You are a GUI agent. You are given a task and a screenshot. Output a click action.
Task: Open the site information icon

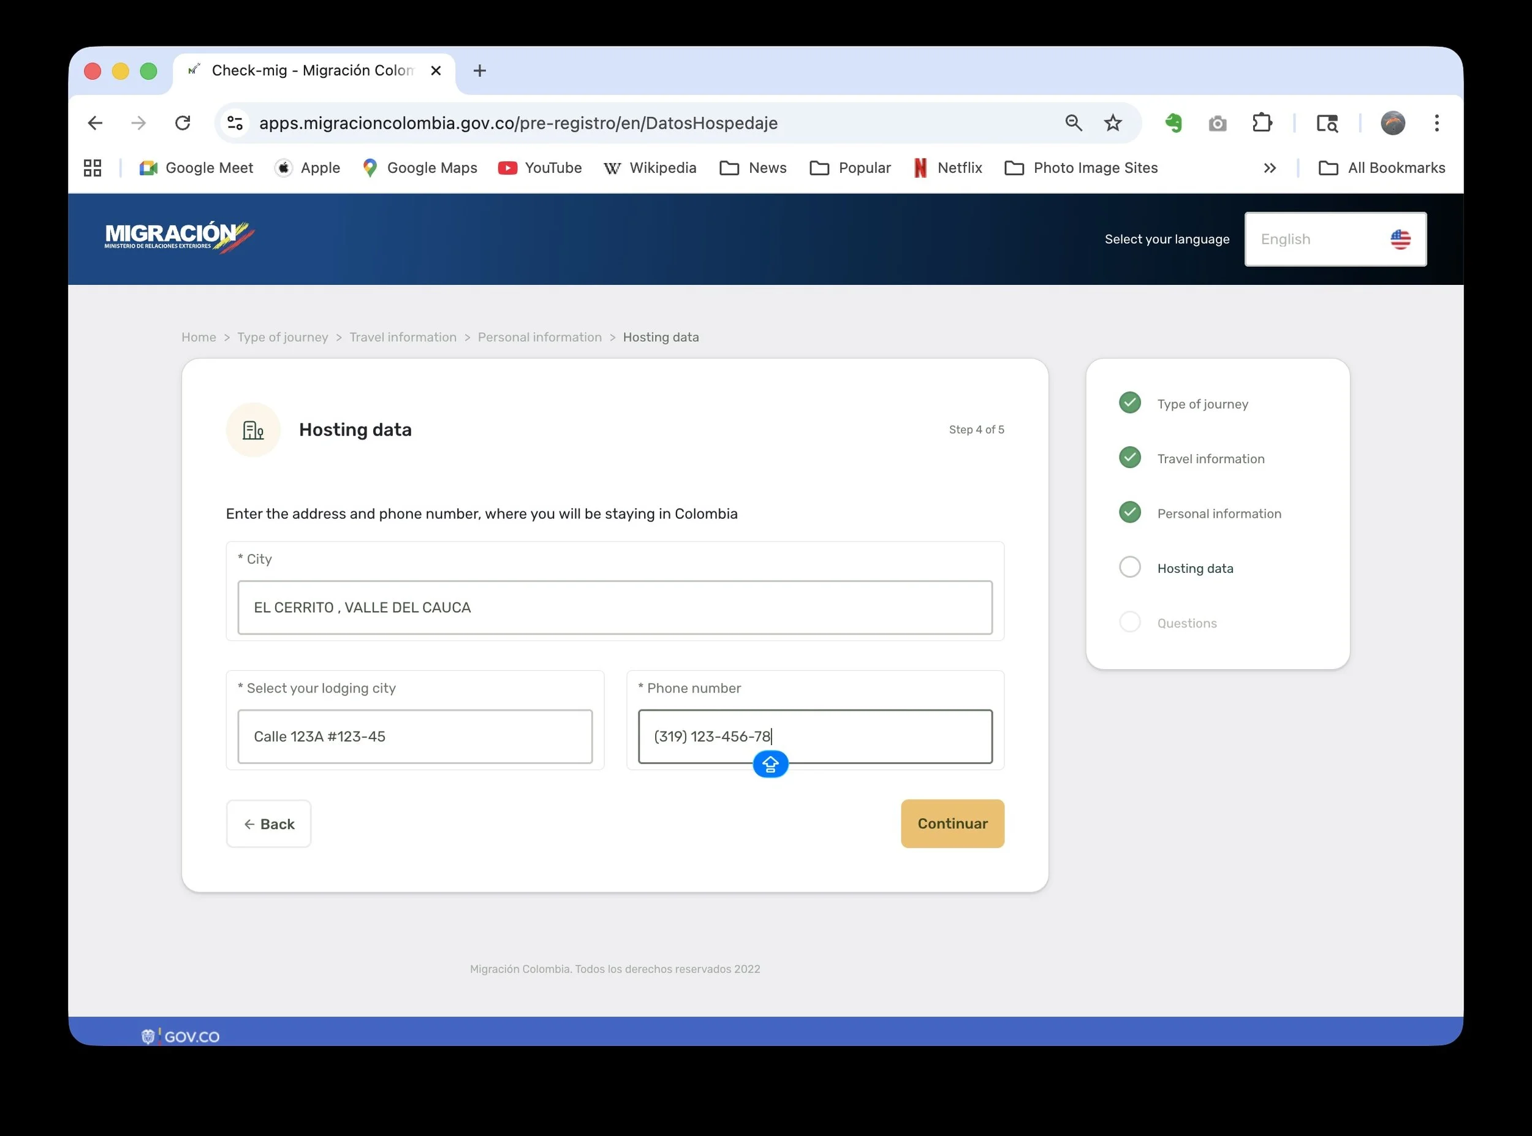click(235, 123)
